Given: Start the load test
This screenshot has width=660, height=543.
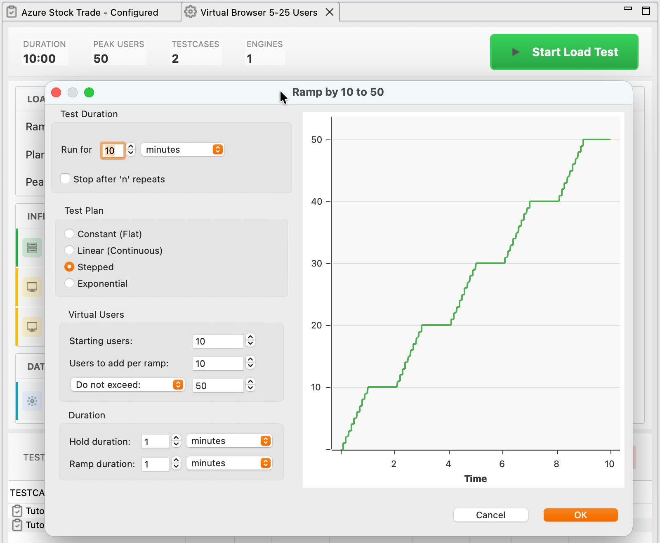Looking at the screenshot, I should click(564, 52).
